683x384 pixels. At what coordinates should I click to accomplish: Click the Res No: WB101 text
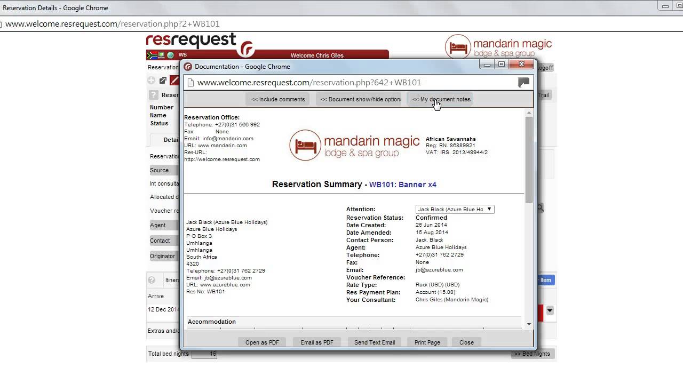(205, 292)
